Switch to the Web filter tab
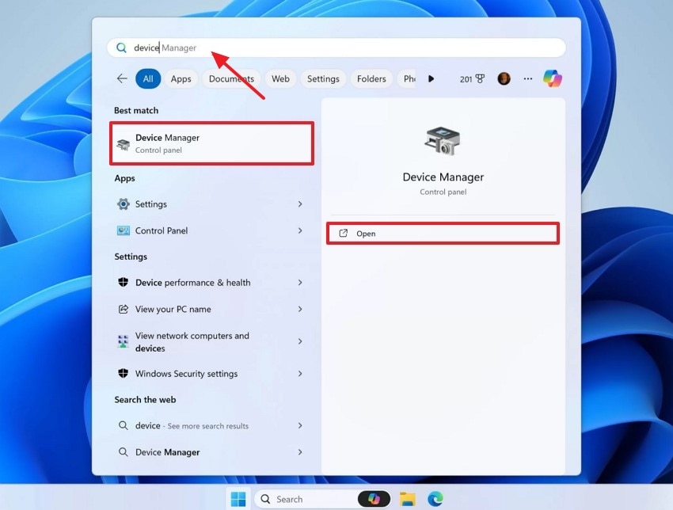This screenshot has width=673, height=510. (280, 78)
